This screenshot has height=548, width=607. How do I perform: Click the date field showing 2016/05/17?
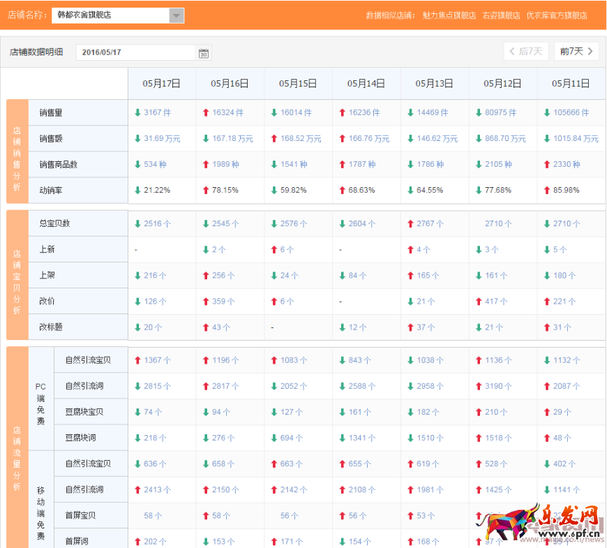[x=136, y=52]
